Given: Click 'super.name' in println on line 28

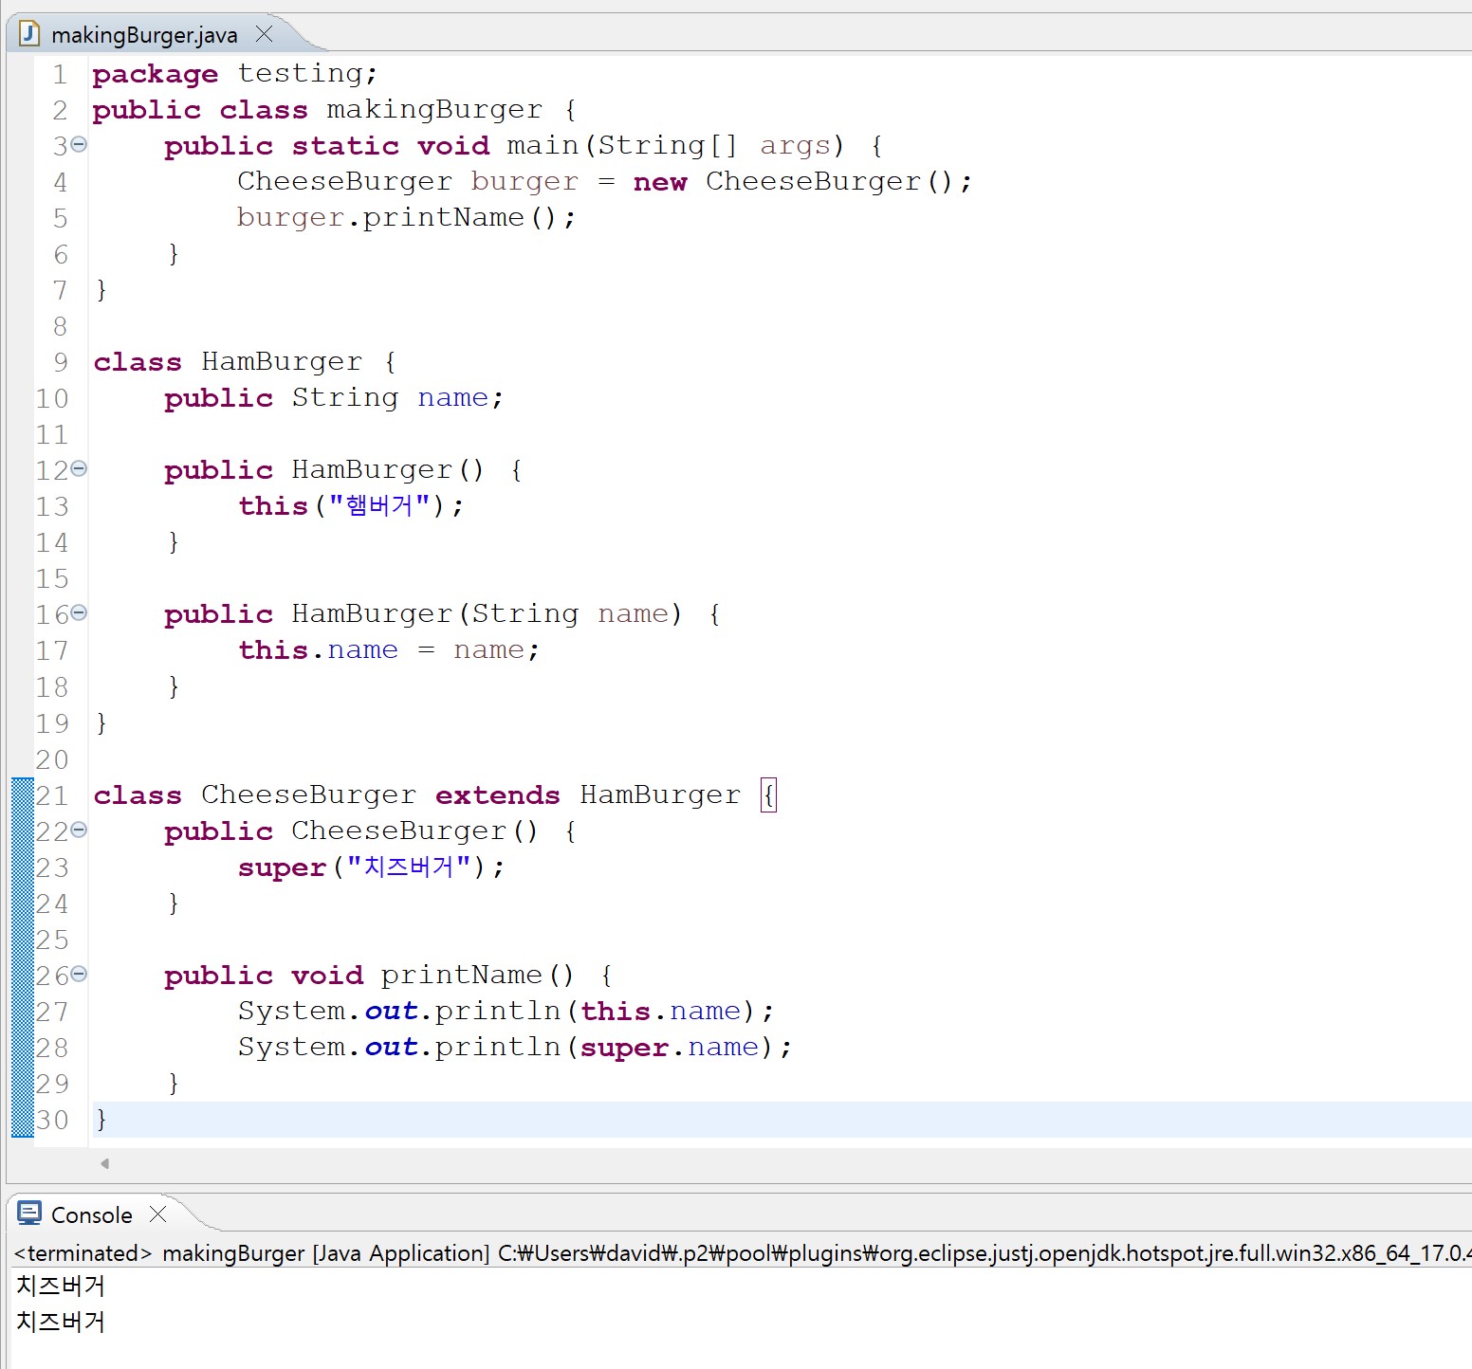Looking at the screenshot, I should pos(670,1048).
